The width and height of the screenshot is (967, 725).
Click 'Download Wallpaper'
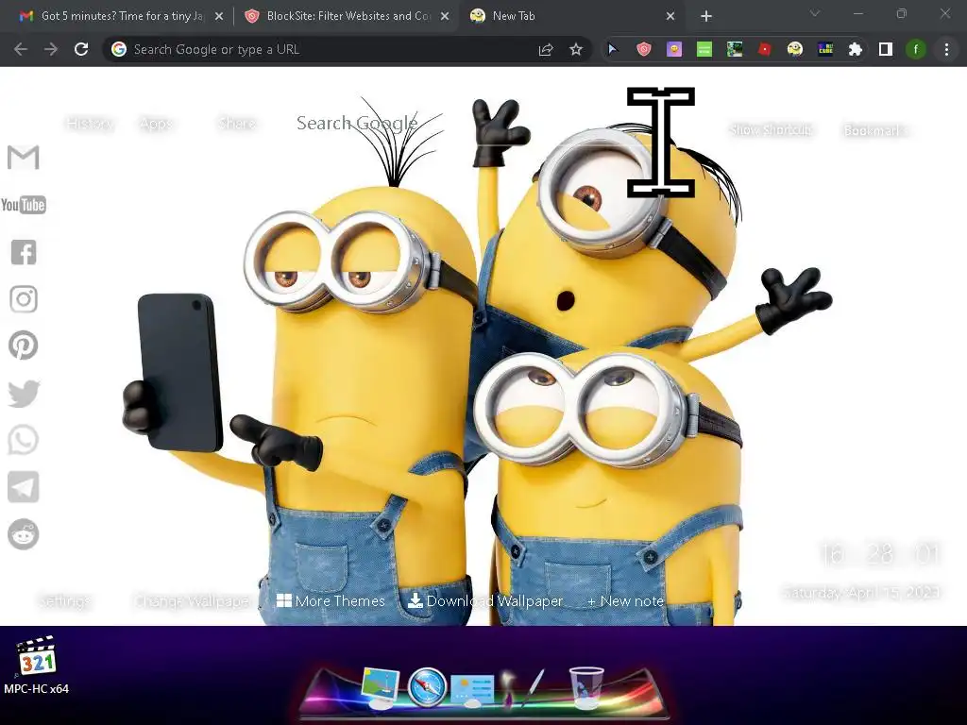485,600
